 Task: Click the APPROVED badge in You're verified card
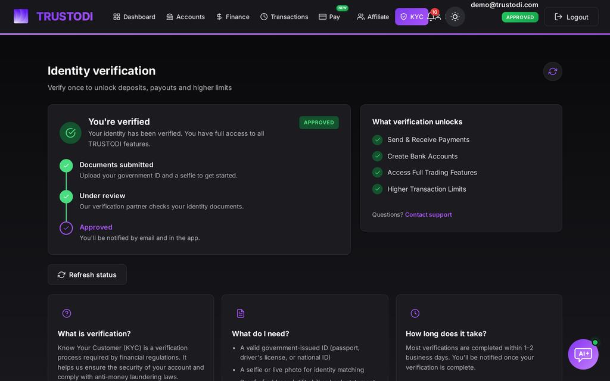pyautogui.click(x=319, y=123)
